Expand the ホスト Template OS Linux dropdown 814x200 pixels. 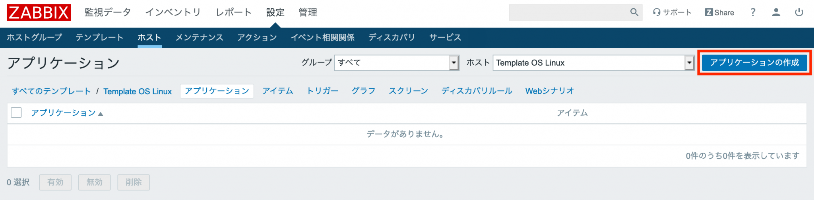click(689, 63)
